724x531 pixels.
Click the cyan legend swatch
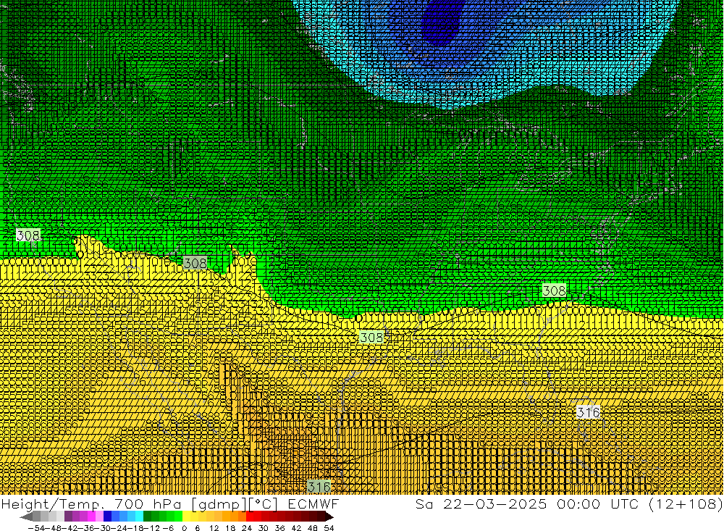click(139, 517)
